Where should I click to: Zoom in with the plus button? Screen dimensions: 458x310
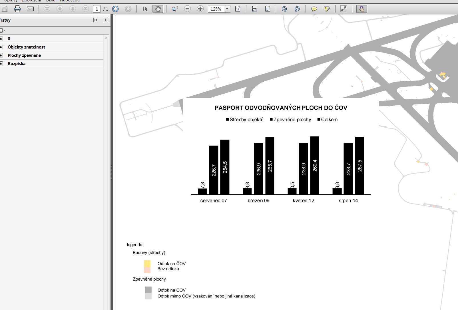(x=200, y=9)
